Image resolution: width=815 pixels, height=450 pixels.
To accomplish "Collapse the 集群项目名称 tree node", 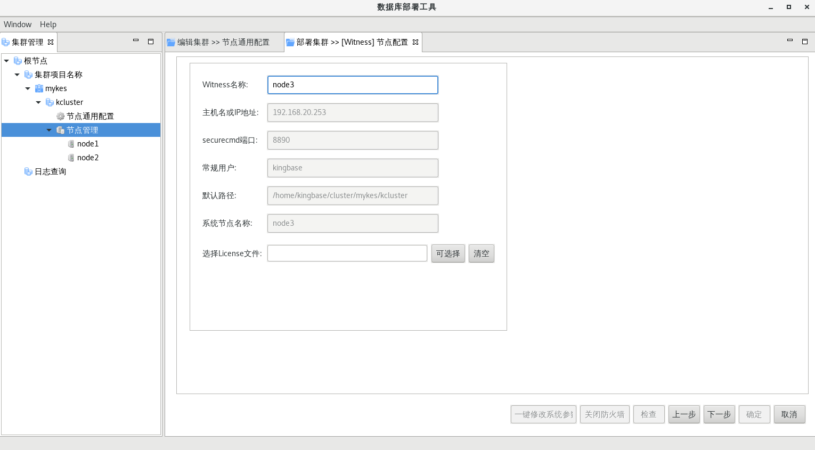I will click(x=17, y=75).
